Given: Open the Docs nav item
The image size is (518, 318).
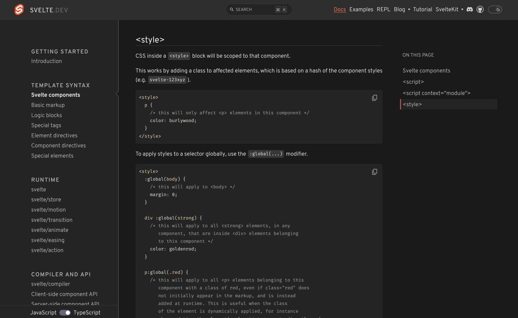Looking at the screenshot, I should click(x=340, y=9).
